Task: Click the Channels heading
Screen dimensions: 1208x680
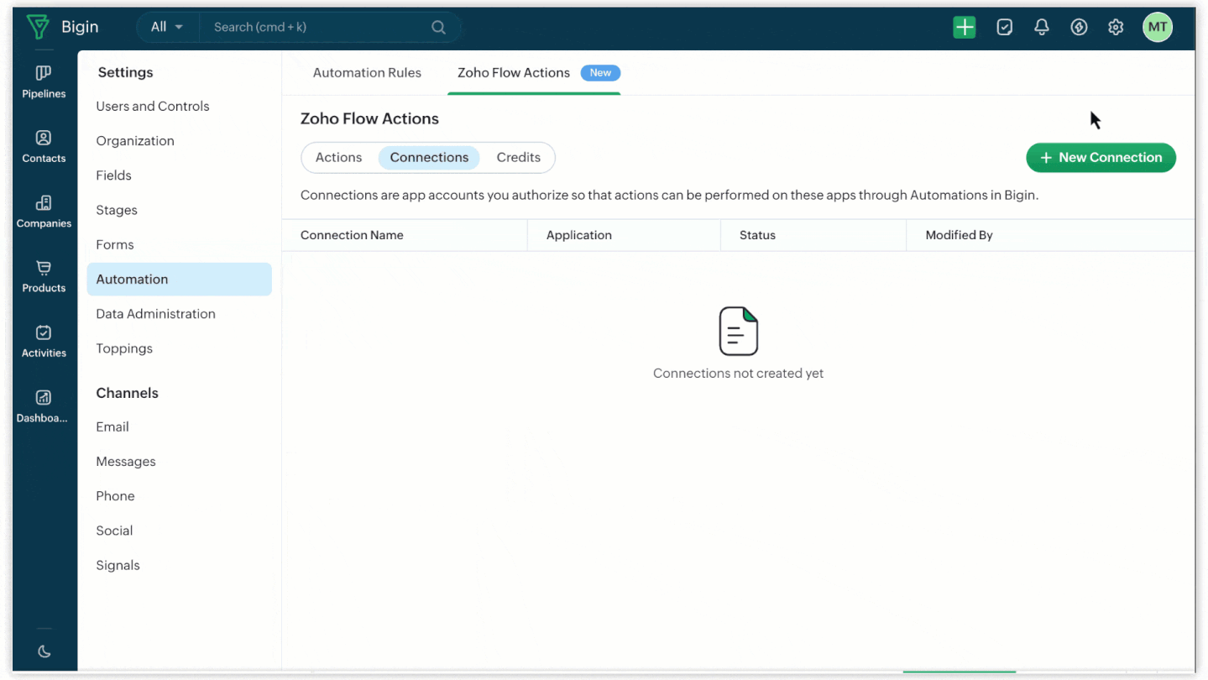Action: 127,392
